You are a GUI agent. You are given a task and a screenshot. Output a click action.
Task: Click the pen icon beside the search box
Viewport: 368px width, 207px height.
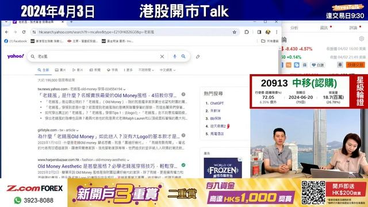198,56
